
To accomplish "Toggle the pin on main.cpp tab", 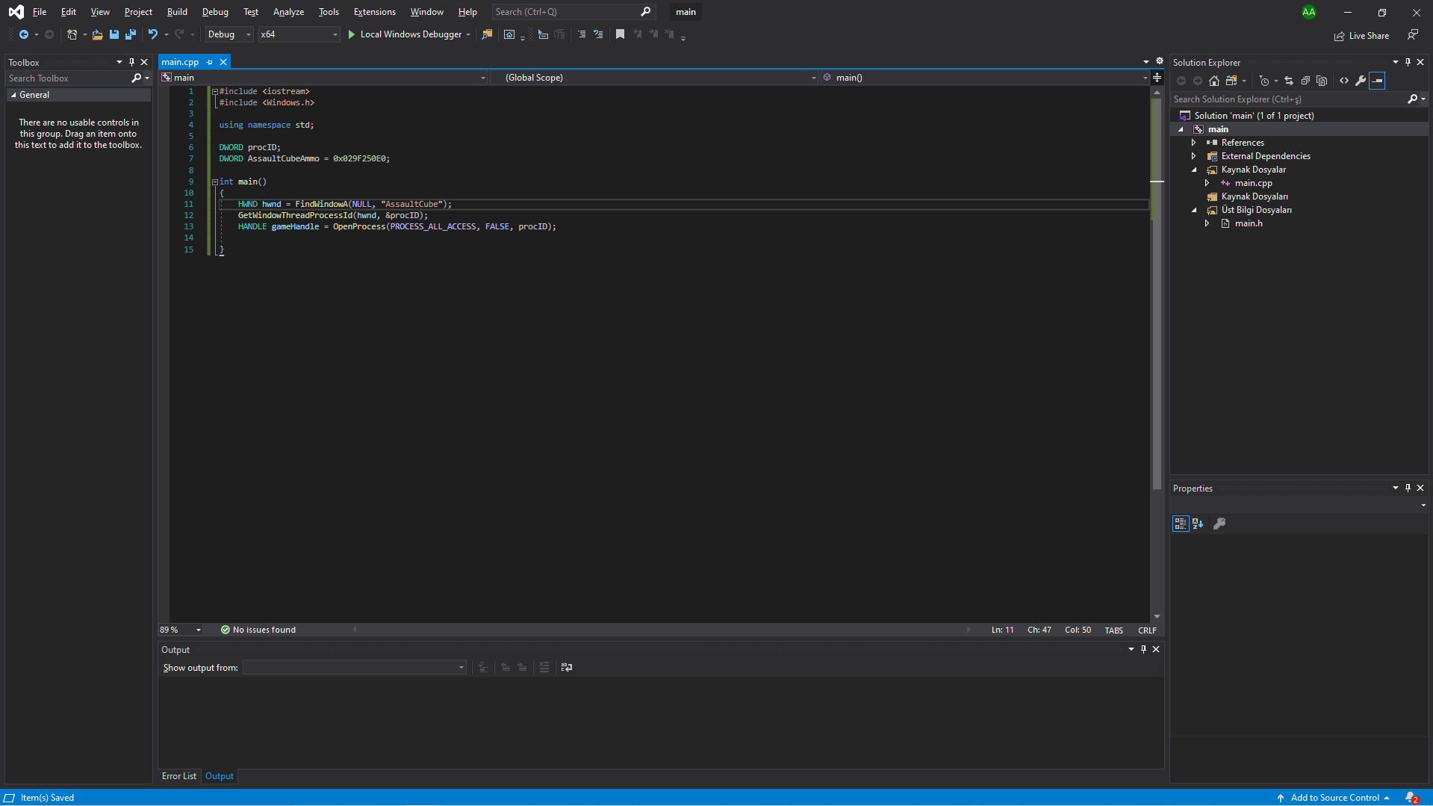I will point(210,62).
